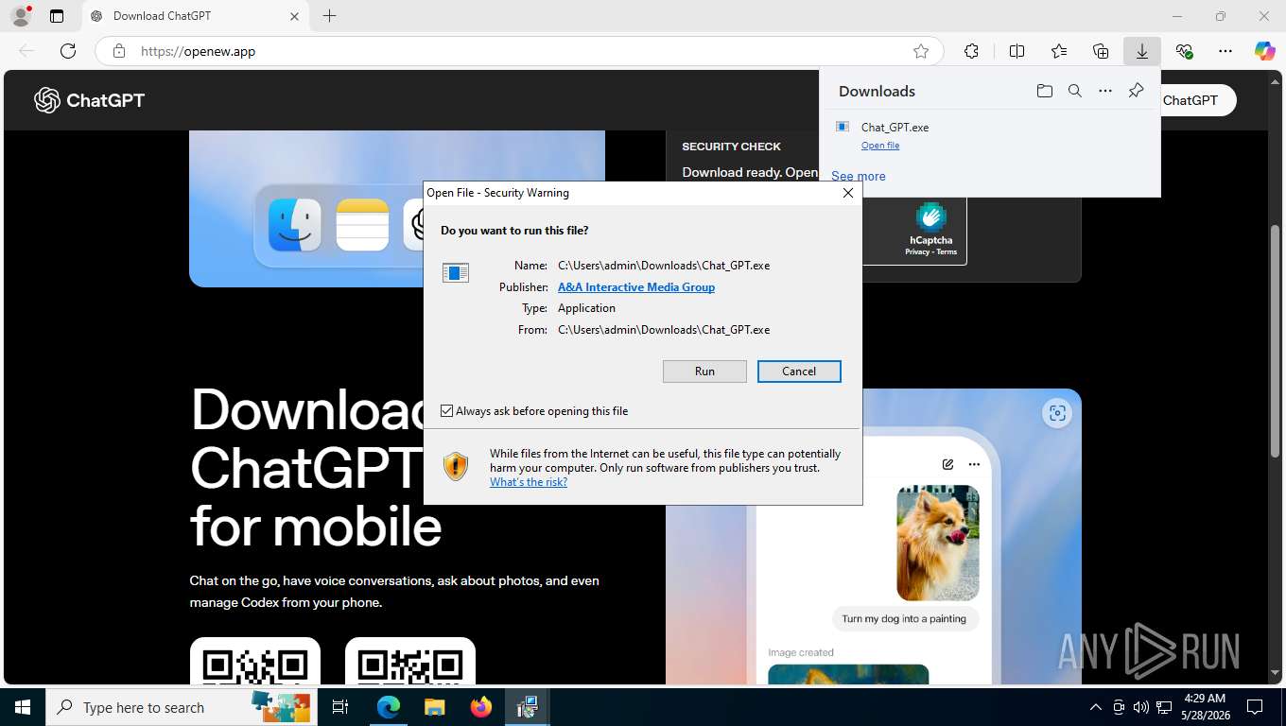1286x726 pixels.
Task: Click the Edge profile avatar icon
Action: click(x=20, y=16)
